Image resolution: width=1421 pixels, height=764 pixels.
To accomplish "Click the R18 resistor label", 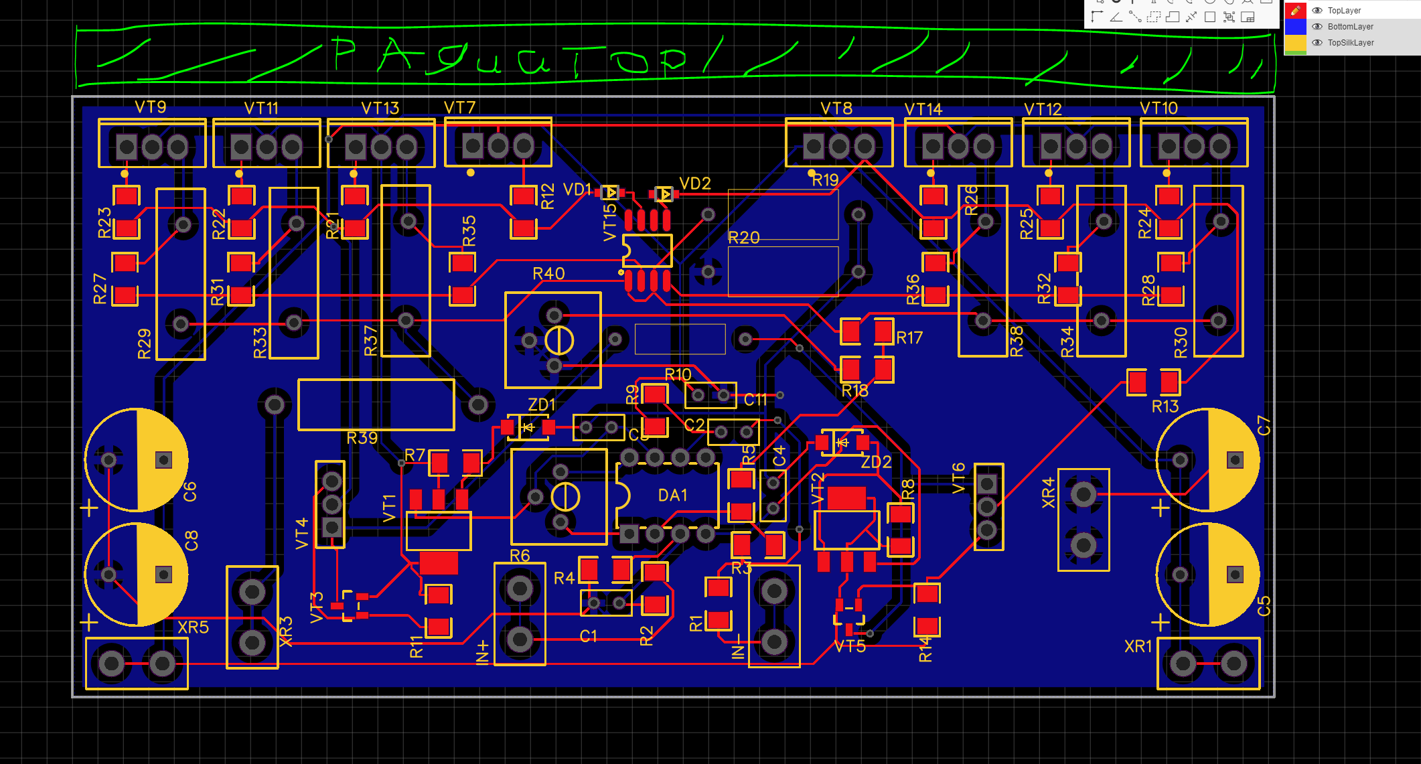I will [854, 391].
